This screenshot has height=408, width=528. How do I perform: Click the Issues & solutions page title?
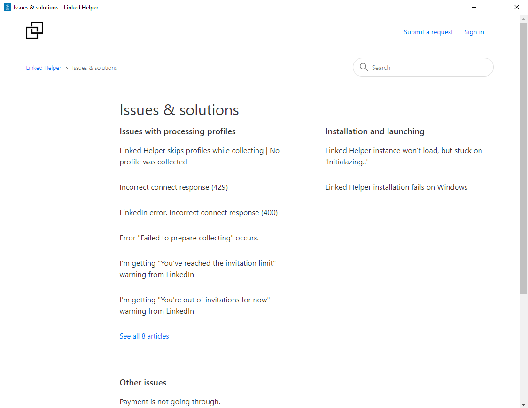179,110
